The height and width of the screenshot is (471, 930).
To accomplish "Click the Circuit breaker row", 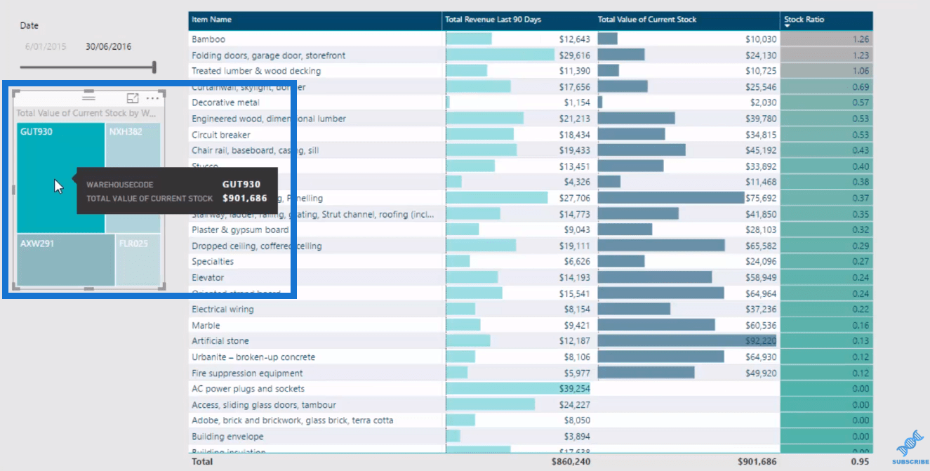I will point(531,135).
